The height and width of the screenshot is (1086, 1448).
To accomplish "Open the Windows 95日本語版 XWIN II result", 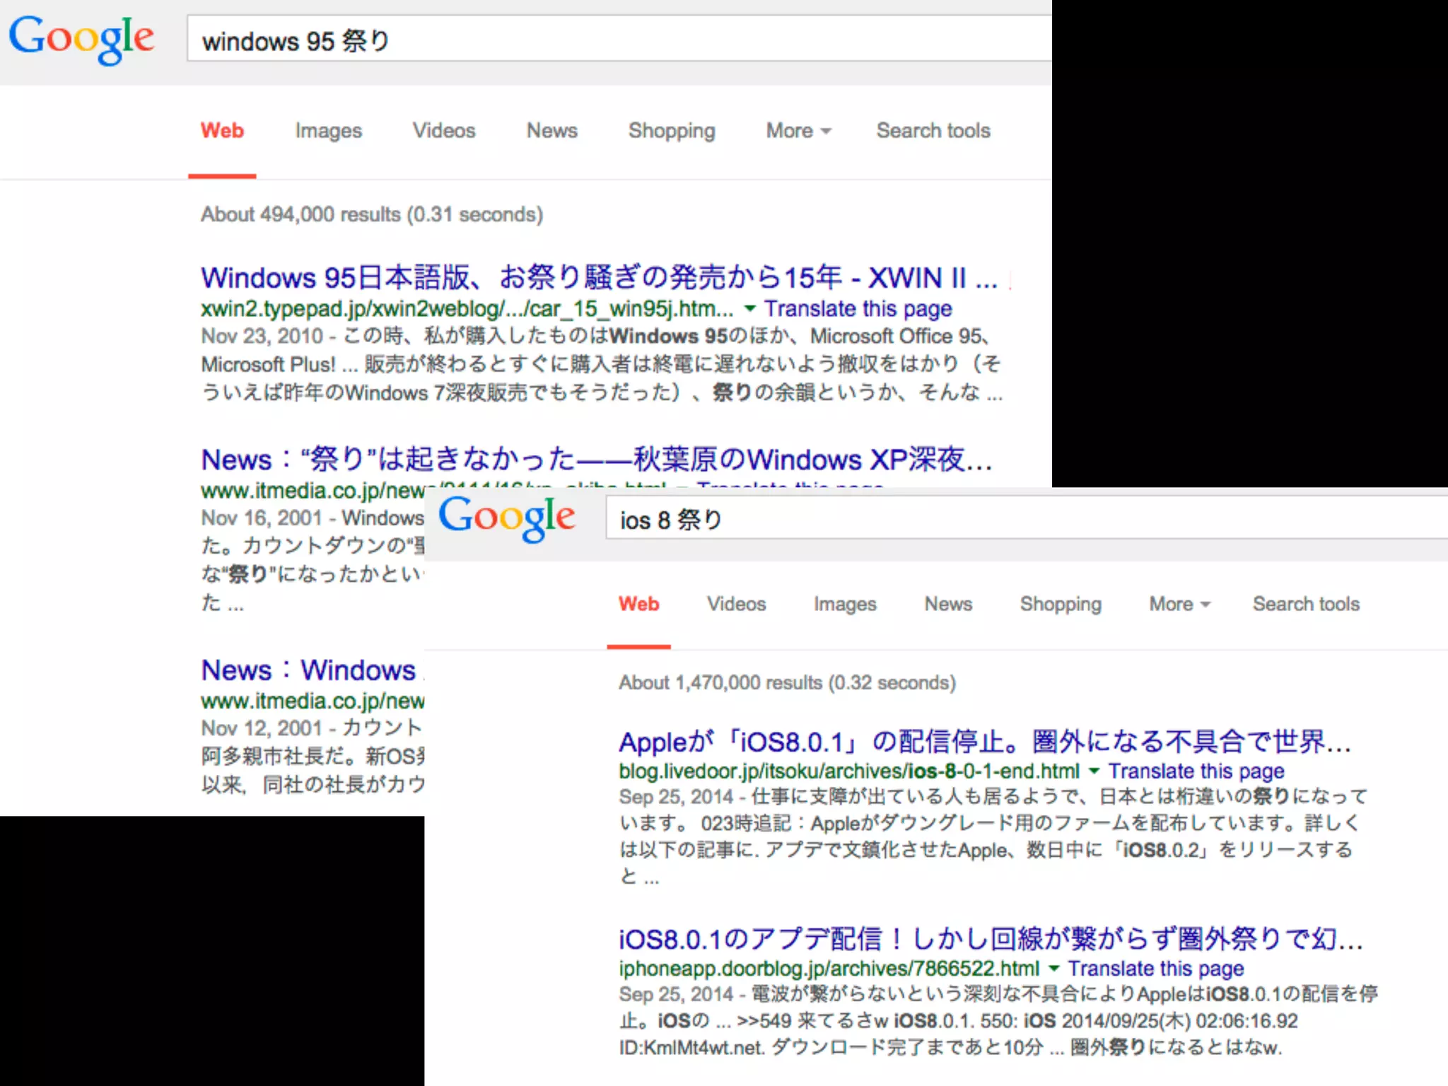I will pyautogui.click(x=598, y=278).
